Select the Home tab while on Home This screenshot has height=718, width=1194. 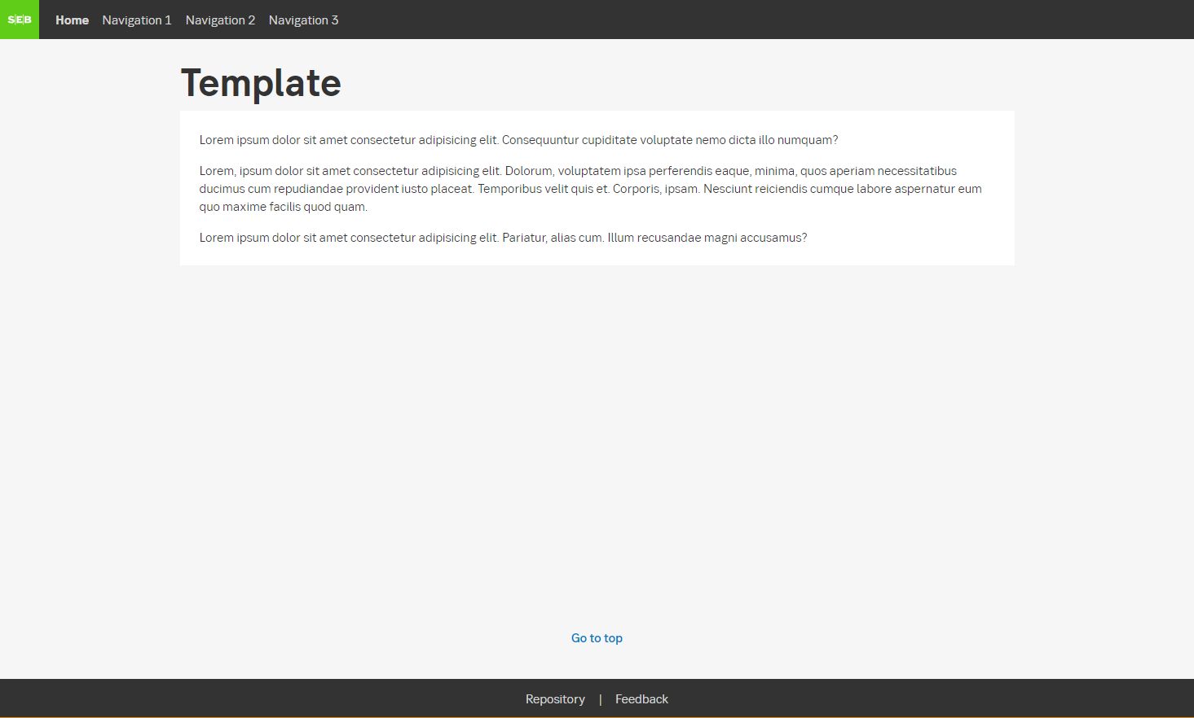(x=72, y=20)
